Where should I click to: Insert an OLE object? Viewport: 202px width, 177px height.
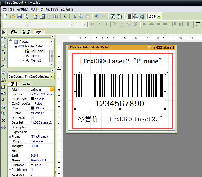click(3, 93)
